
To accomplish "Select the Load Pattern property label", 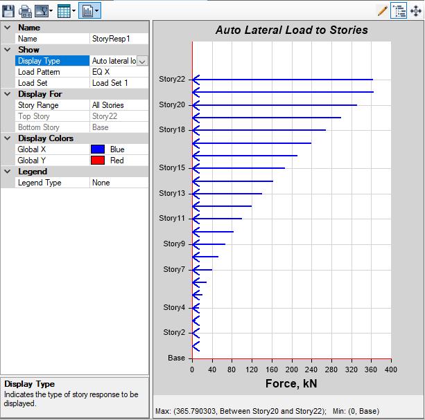I will 39,72.
